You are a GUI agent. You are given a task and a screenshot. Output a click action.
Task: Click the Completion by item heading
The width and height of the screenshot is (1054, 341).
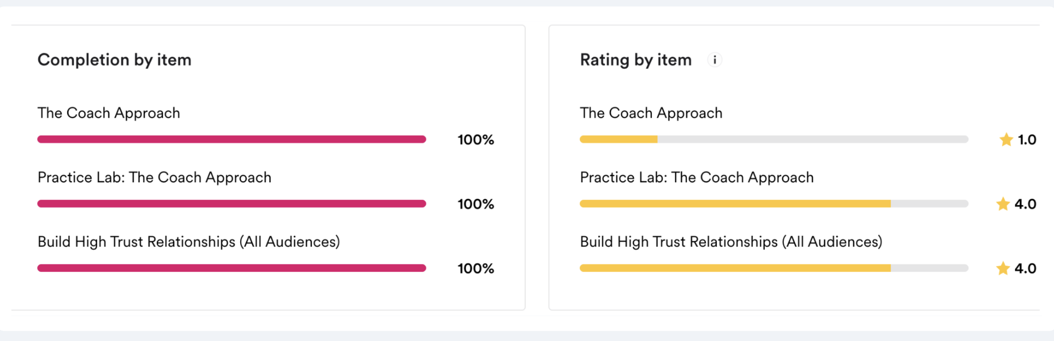point(114,60)
